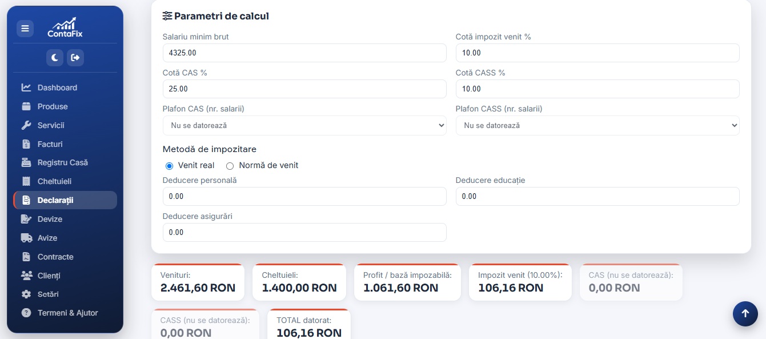Click scroll-to-top arrow button
Screen dimensions: 766x339
[745, 313]
